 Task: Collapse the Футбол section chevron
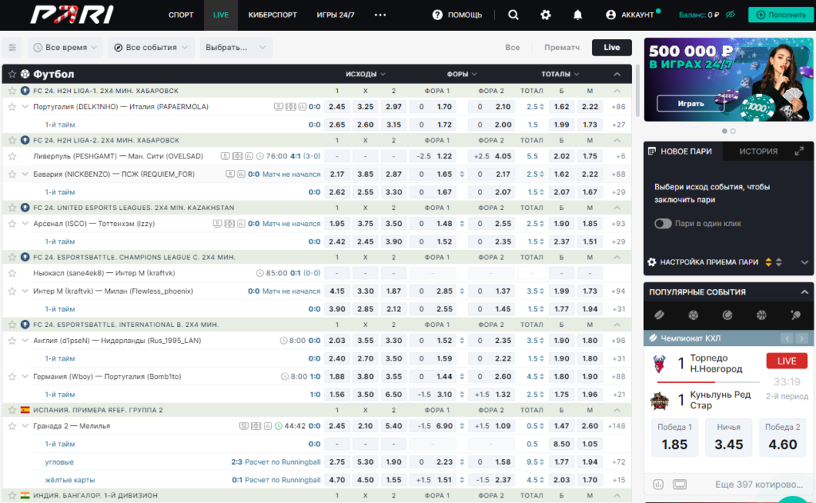[x=617, y=74]
